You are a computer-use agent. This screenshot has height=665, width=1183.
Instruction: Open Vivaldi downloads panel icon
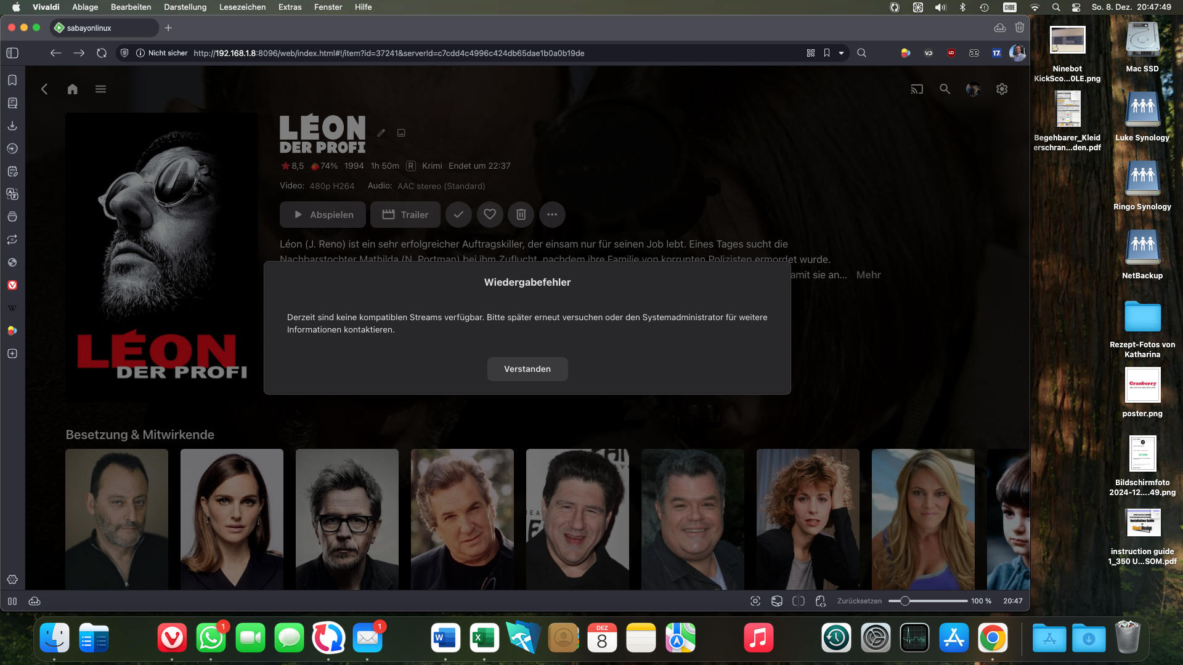click(x=12, y=126)
